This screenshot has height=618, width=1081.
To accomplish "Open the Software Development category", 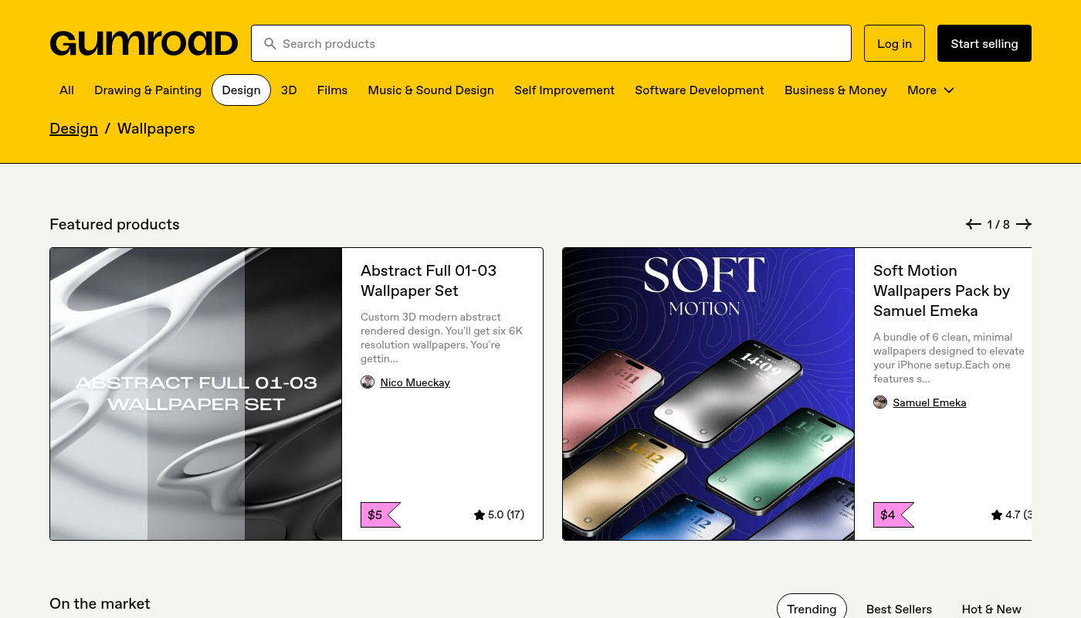I will pyautogui.click(x=699, y=90).
